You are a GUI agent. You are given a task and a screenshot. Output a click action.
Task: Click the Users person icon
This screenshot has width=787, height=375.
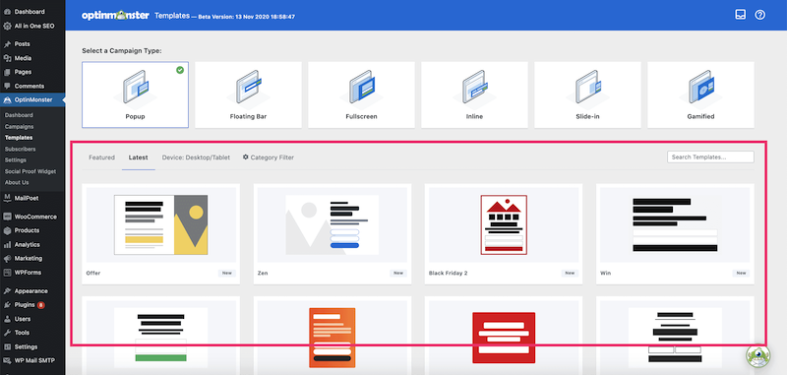click(x=7, y=319)
